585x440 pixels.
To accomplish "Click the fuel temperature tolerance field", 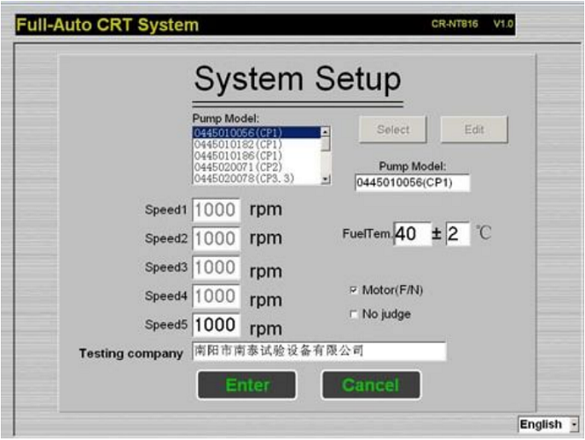I will 457,234.
